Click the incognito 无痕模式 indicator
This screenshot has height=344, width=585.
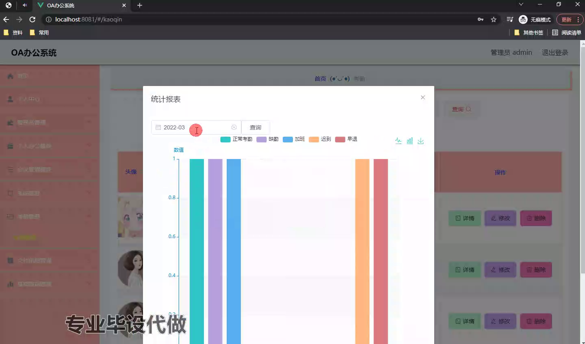tap(535, 19)
